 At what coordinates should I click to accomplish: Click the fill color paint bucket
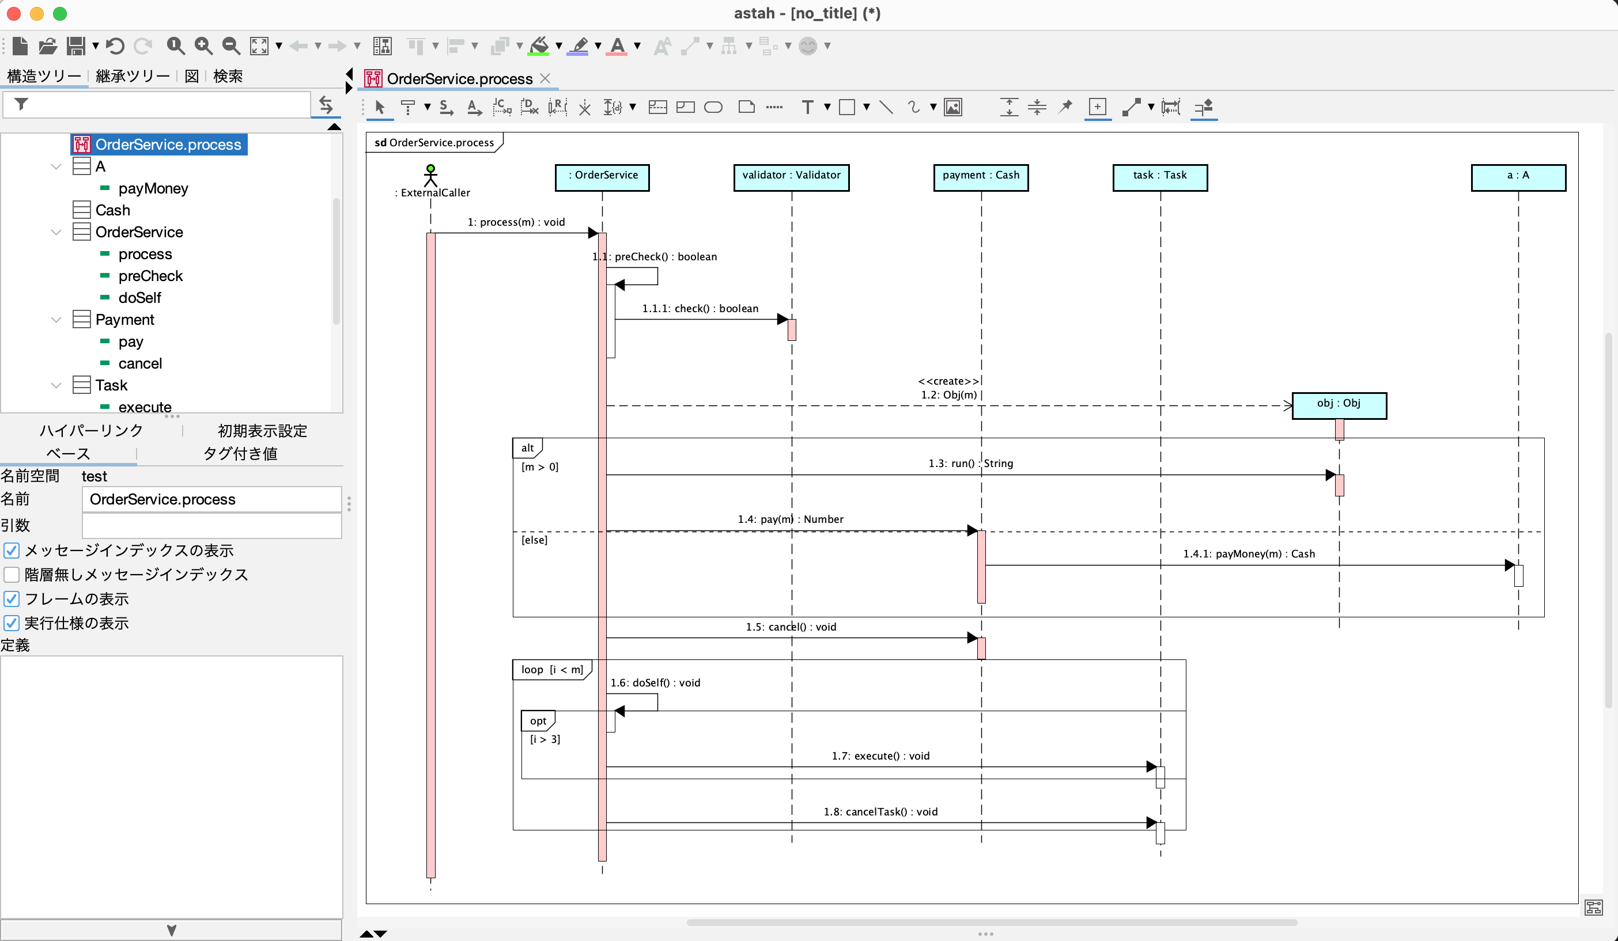(x=539, y=45)
